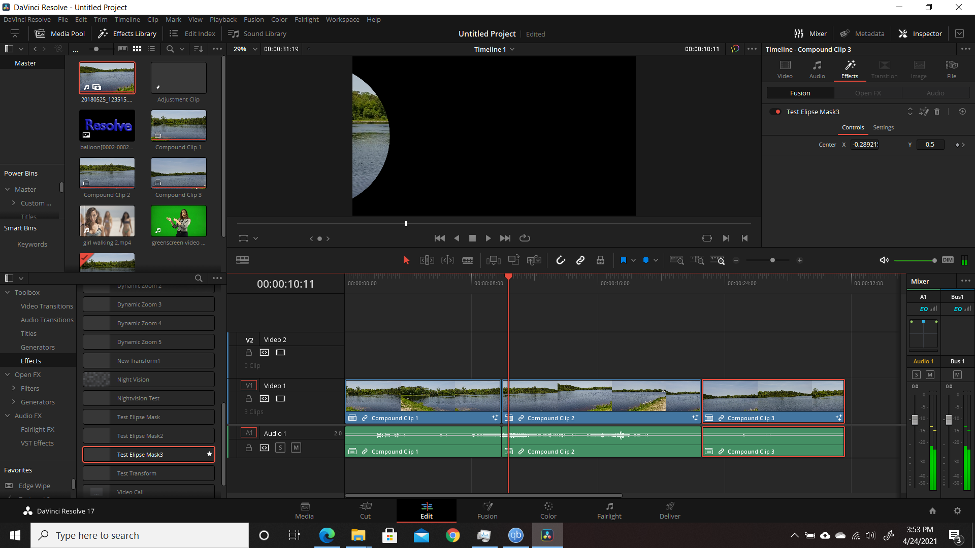
Task: Click the Replace Clip icon
Action: click(x=534, y=260)
